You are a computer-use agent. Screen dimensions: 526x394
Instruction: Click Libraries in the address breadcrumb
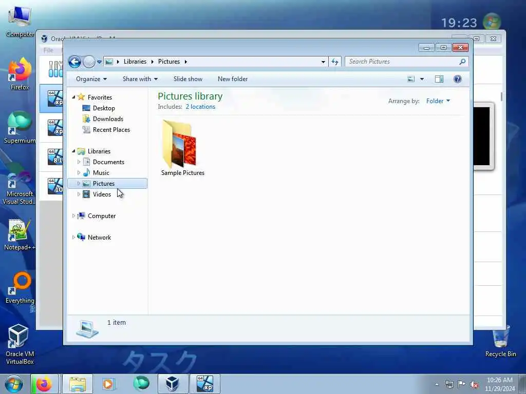pyautogui.click(x=135, y=62)
